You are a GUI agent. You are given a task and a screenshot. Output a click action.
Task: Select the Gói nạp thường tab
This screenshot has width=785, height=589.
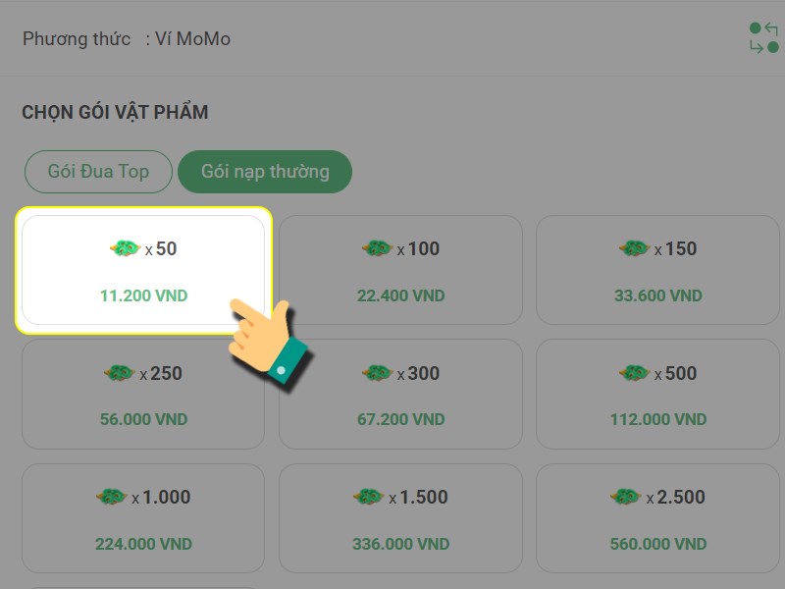pos(265,172)
